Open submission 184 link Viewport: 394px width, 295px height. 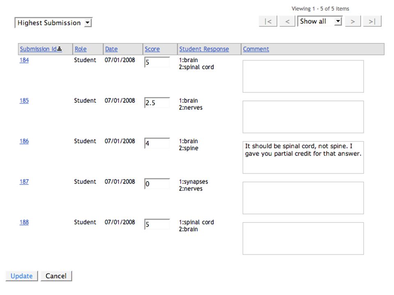pyautogui.click(x=24, y=60)
